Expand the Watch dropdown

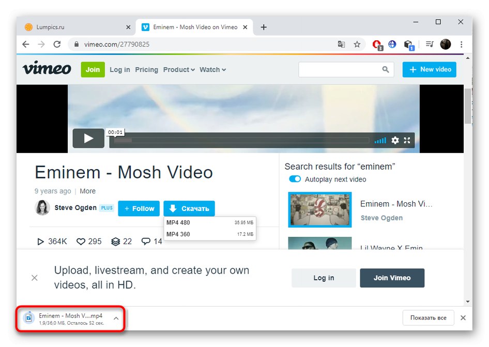click(x=212, y=70)
